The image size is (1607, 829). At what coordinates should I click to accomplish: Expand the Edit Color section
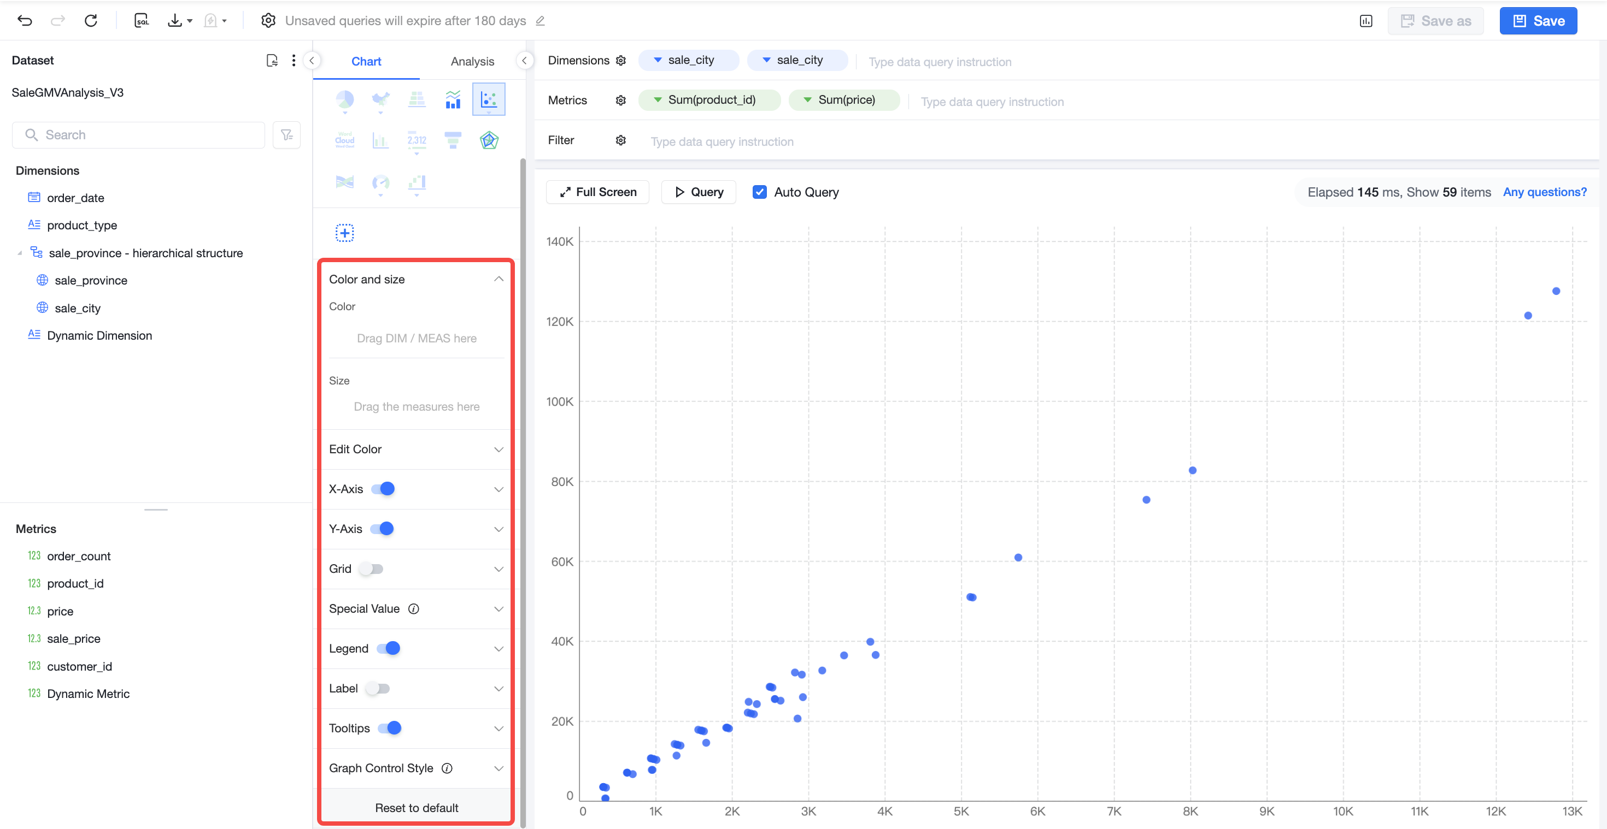[415, 449]
